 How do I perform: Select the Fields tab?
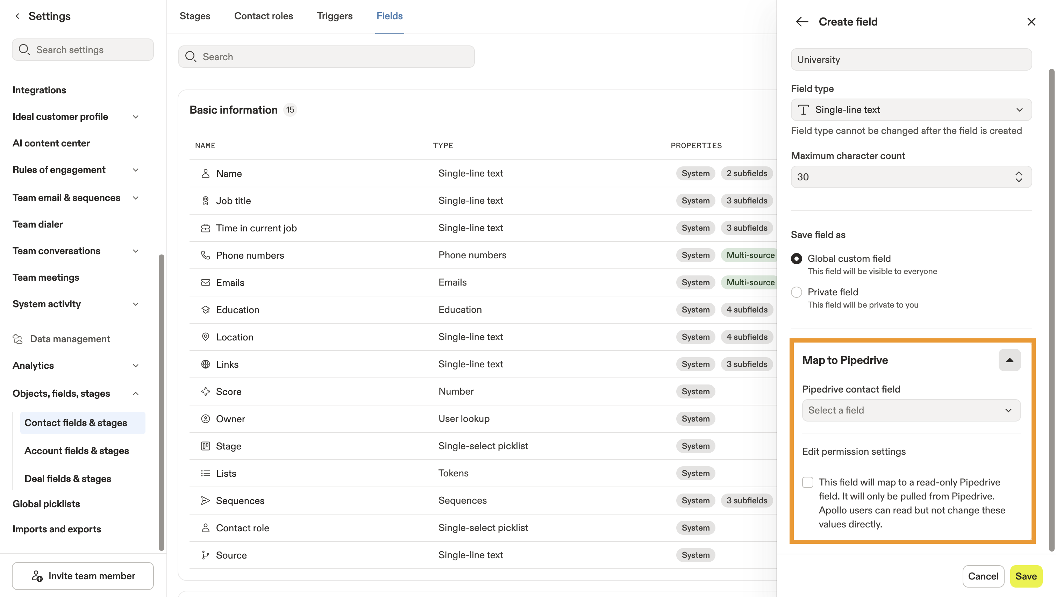click(x=390, y=16)
